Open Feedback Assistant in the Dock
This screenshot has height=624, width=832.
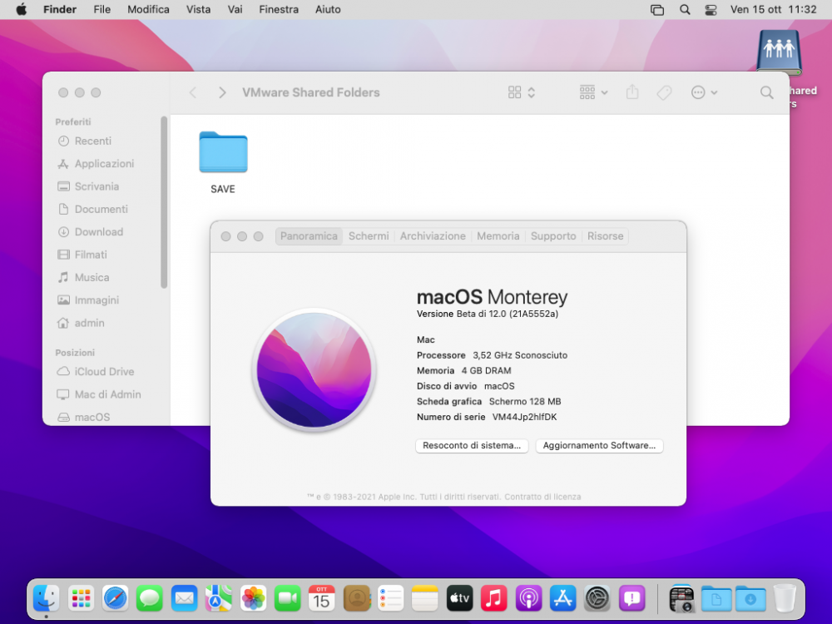point(631,598)
